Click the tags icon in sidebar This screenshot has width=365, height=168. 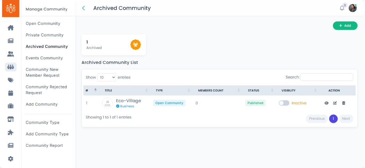click(x=10, y=80)
